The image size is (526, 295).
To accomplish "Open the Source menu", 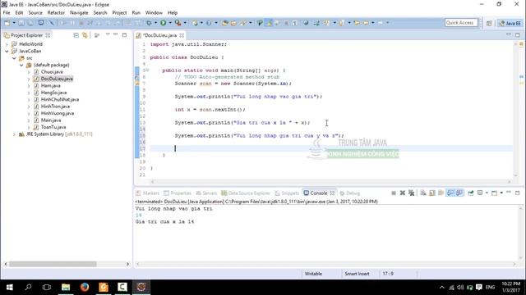I will (35, 13).
